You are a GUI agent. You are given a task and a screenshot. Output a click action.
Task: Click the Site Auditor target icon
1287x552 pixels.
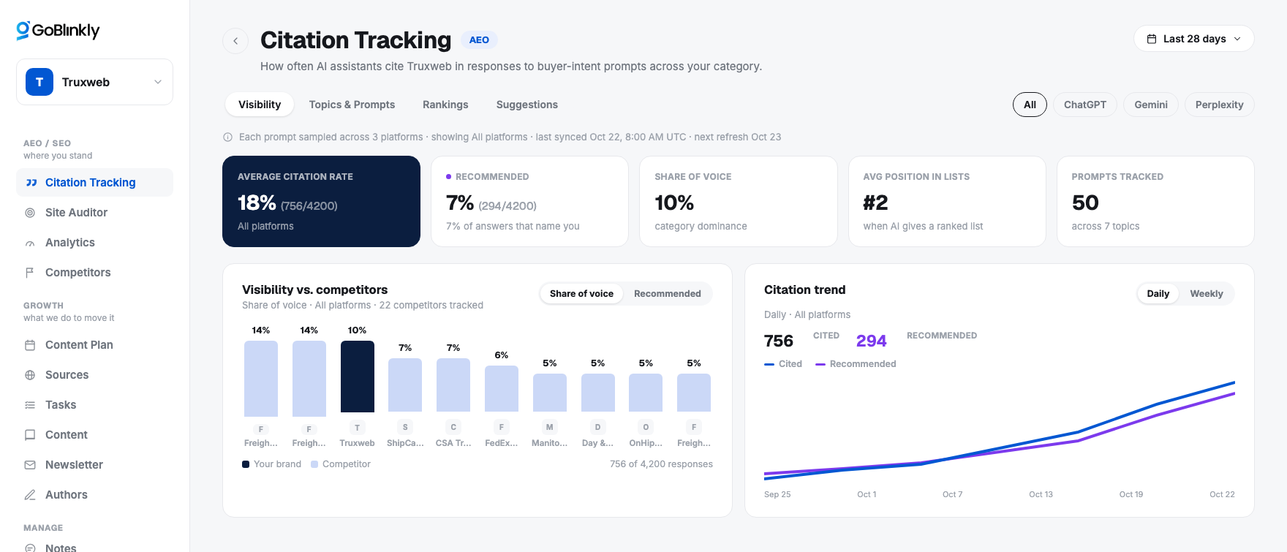click(30, 213)
